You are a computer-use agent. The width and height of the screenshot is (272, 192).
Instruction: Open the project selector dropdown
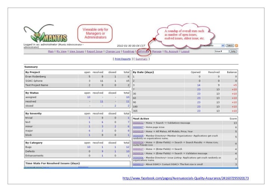[x=214, y=45]
